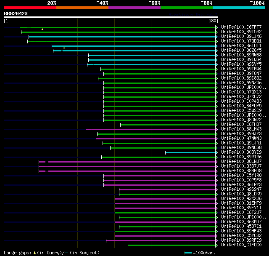
Task: Click the yellow gap marker on B6TUI1 row
Action: (64, 48)
